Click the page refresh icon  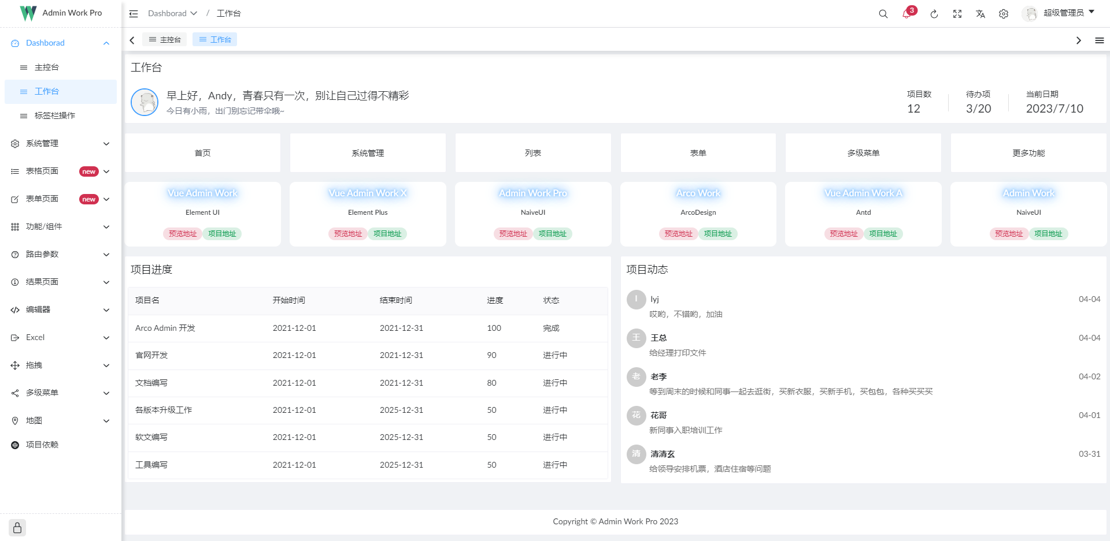pyautogui.click(x=934, y=13)
